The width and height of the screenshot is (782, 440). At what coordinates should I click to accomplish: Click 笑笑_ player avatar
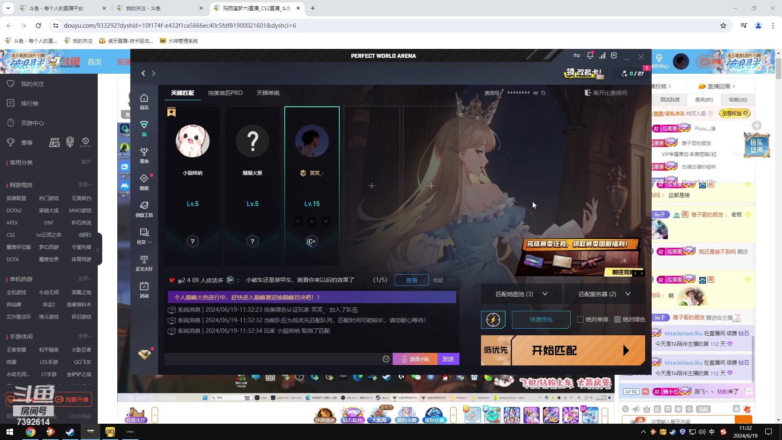[312, 141]
